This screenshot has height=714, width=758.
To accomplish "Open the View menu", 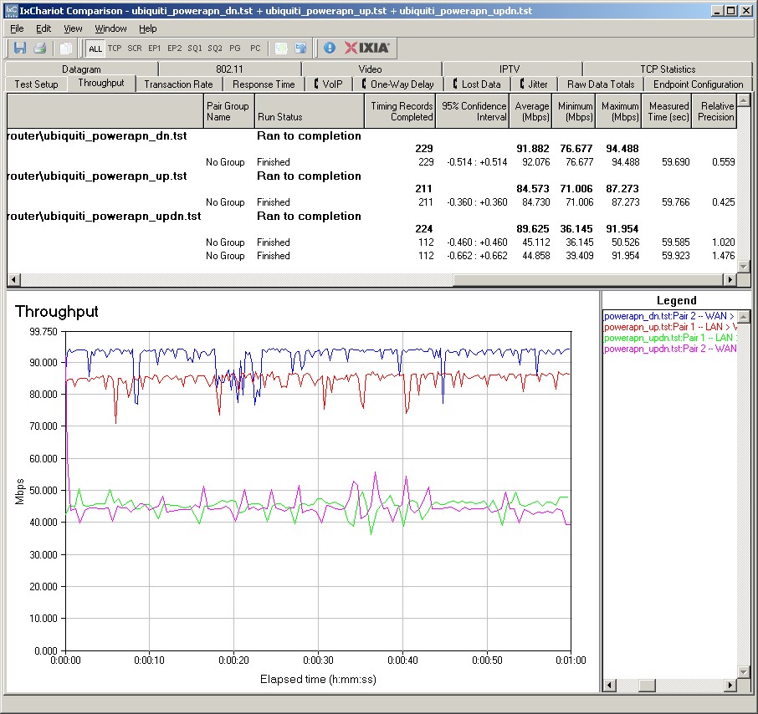I will (x=73, y=28).
